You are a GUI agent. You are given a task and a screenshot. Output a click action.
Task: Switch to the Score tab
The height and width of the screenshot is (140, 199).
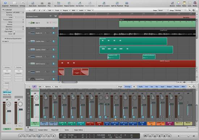click(x=67, y=130)
